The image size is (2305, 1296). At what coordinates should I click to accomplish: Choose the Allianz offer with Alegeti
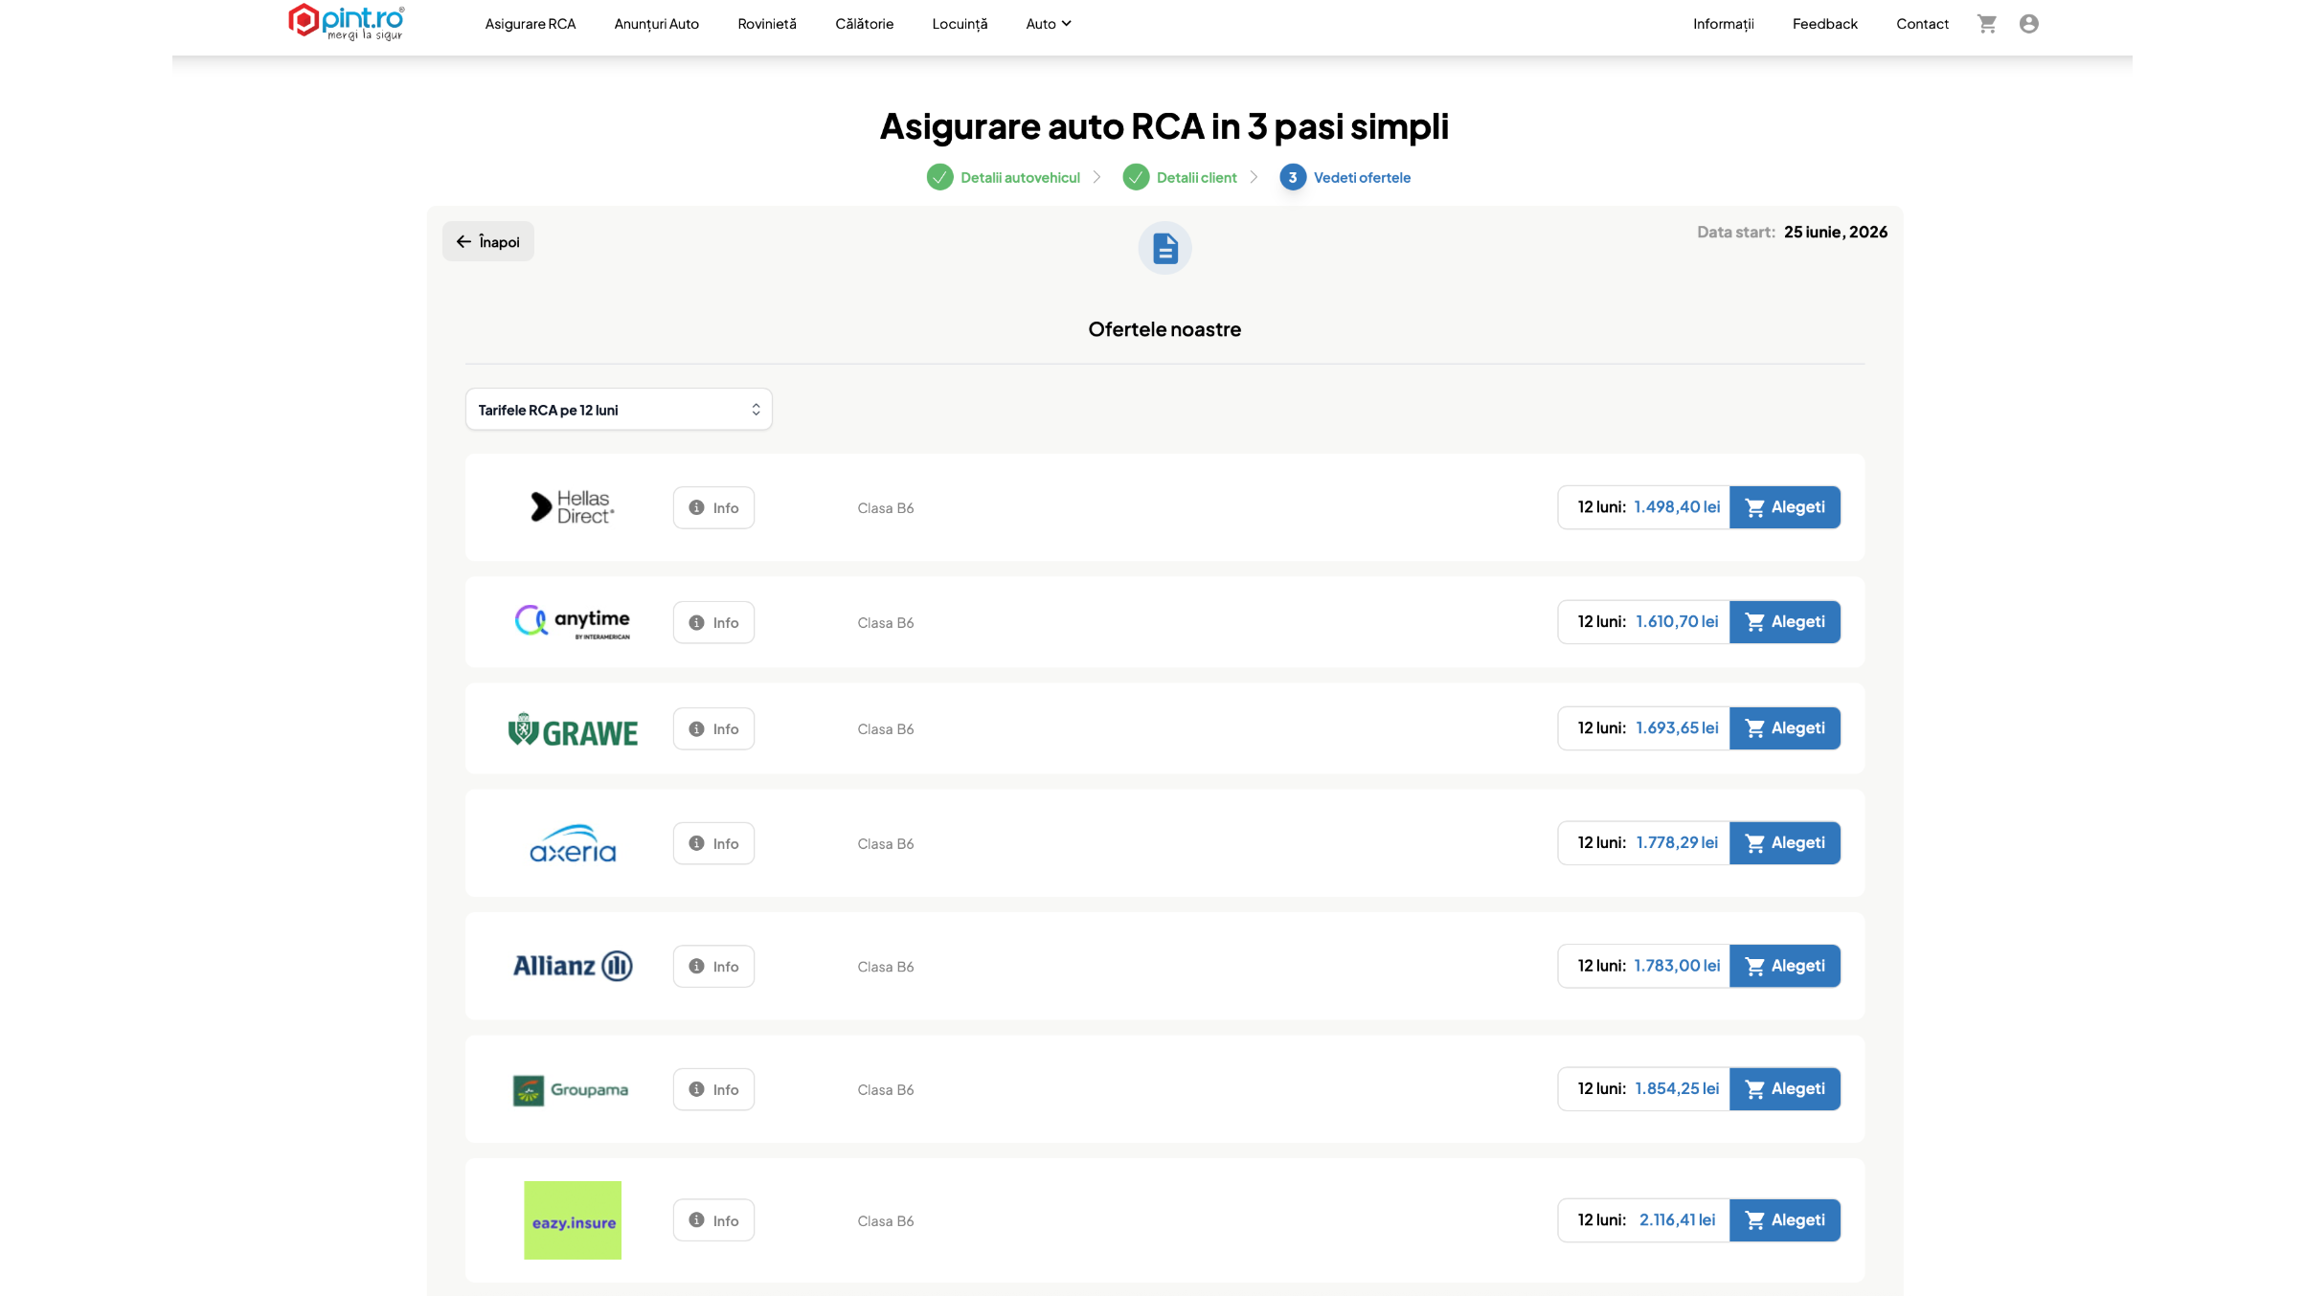(1785, 966)
